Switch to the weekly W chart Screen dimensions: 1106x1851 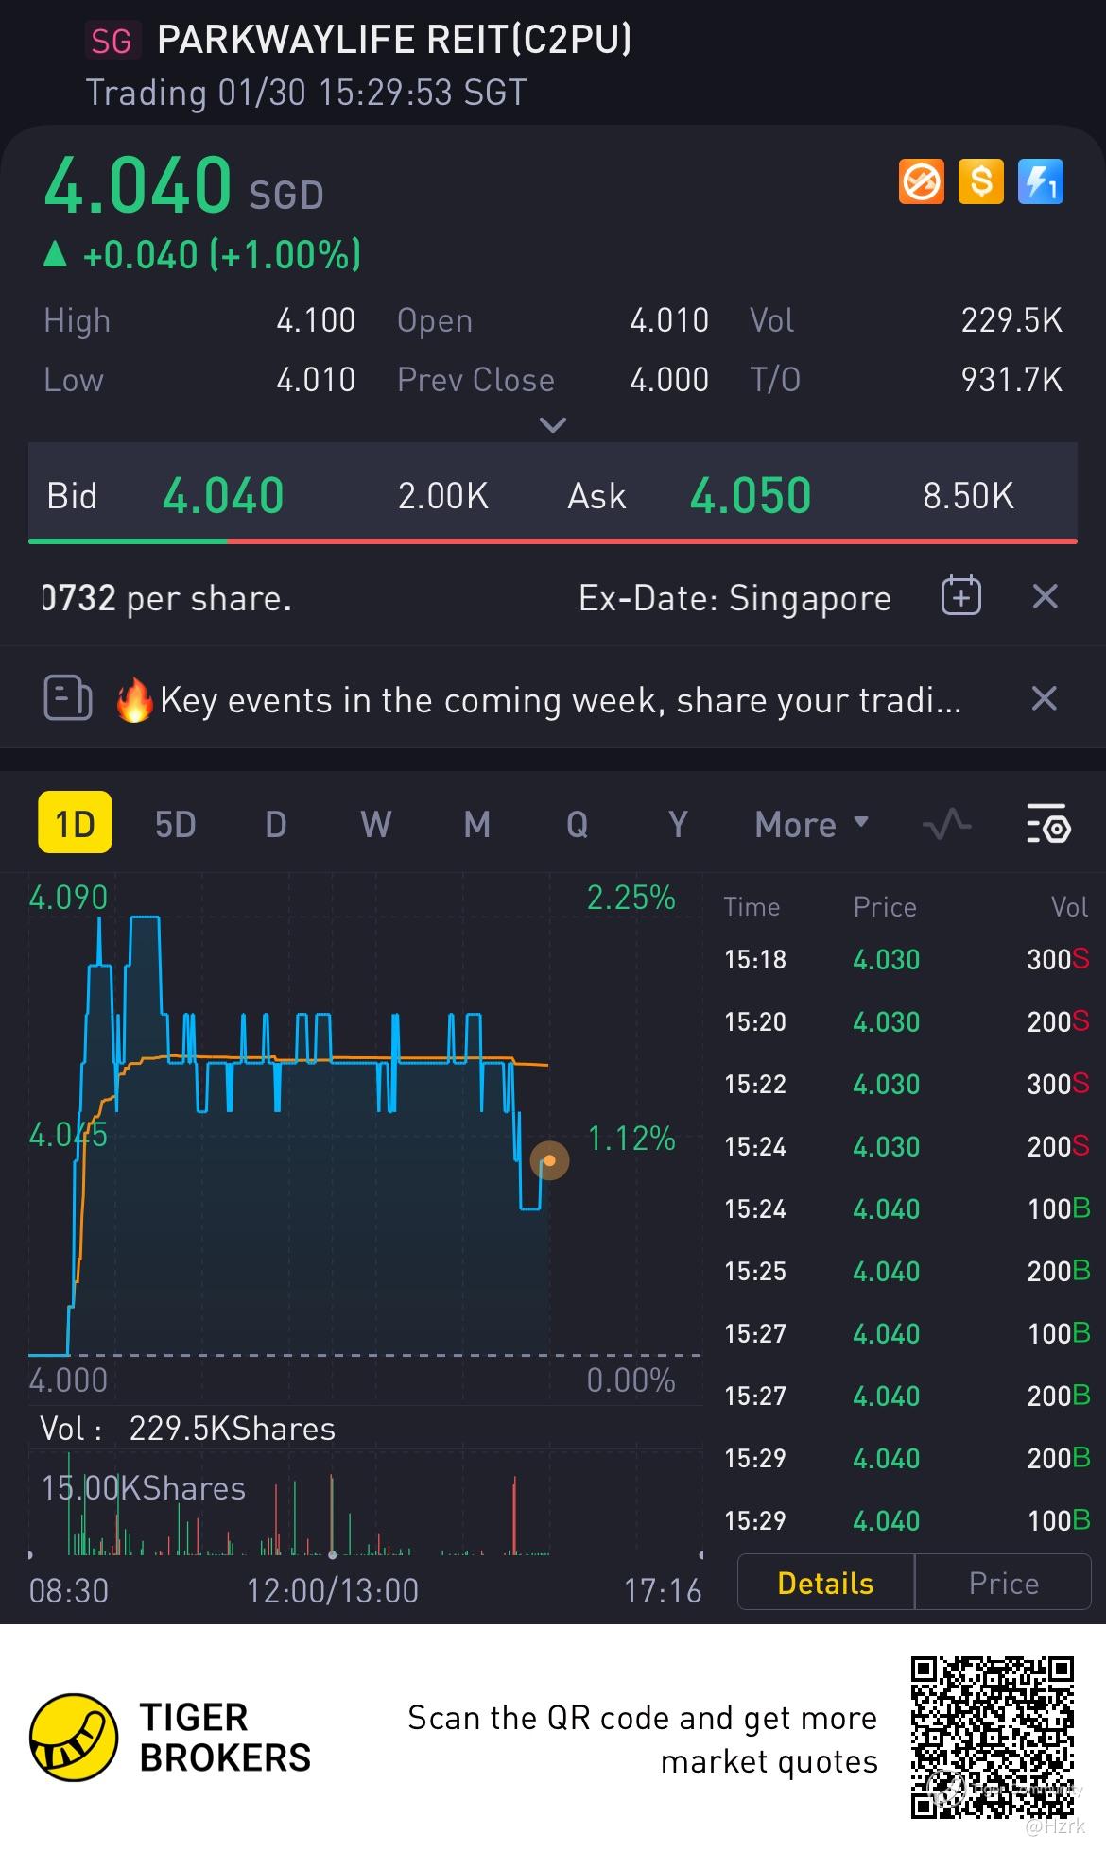coord(375,824)
